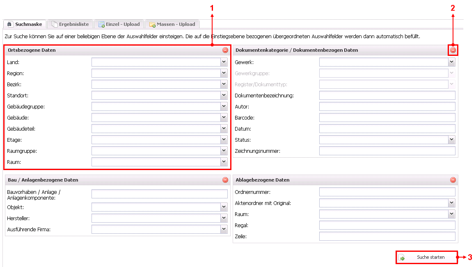The image size is (476, 267).
Task: Open the Ergebnisliste tab
Action: (71, 24)
